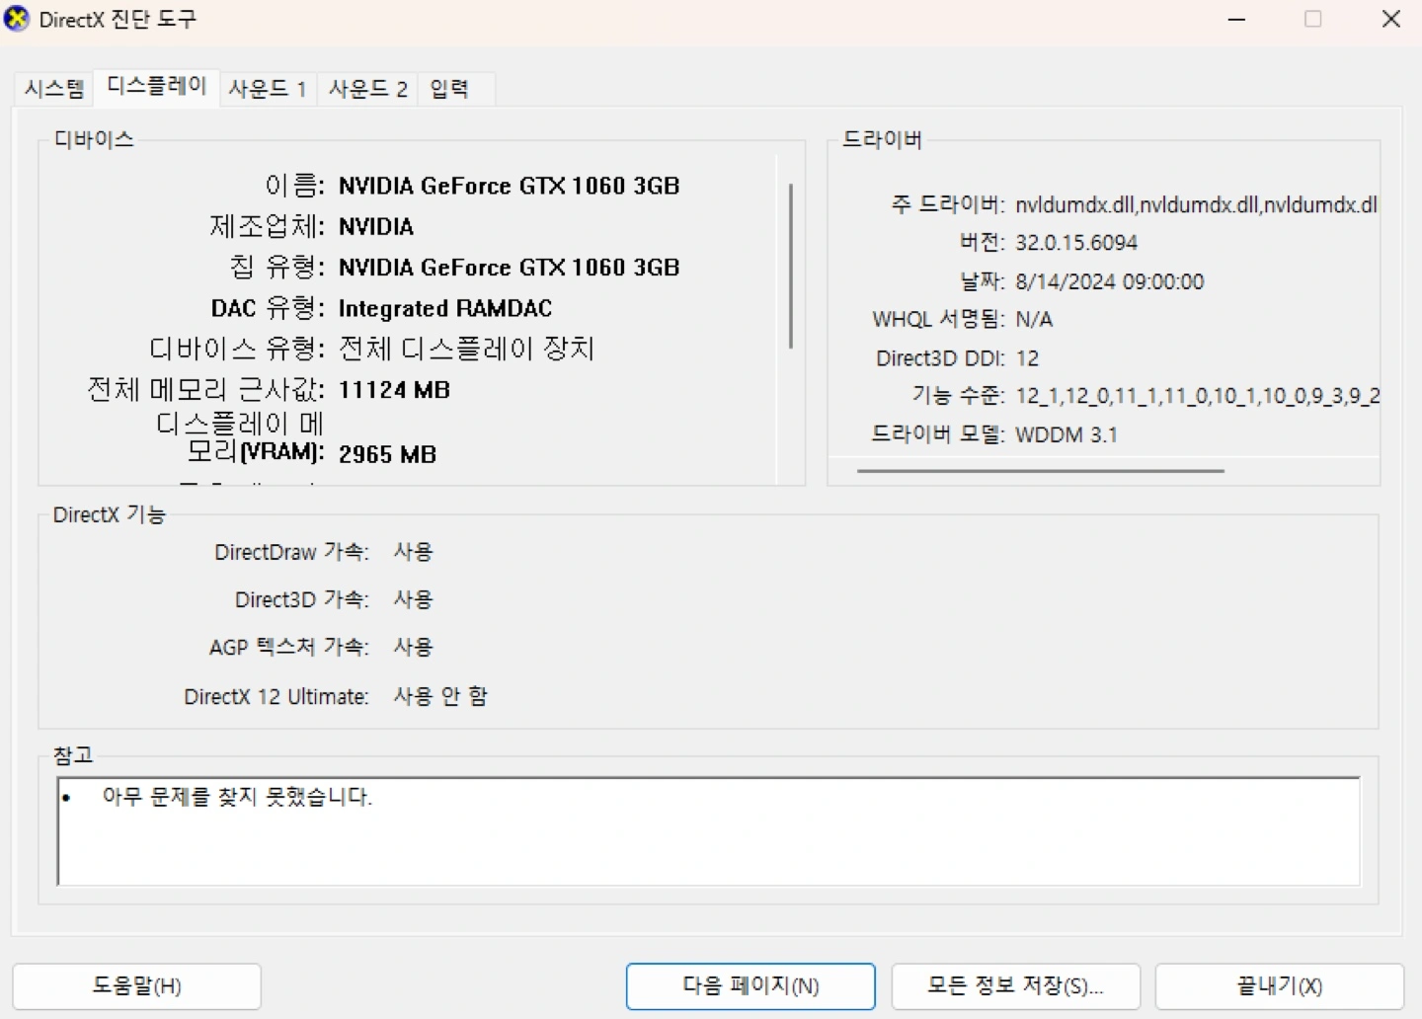The height and width of the screenshot is (1019, 1422).
Task: Click 다음 페이지(N) button
Action: [750, 986]
